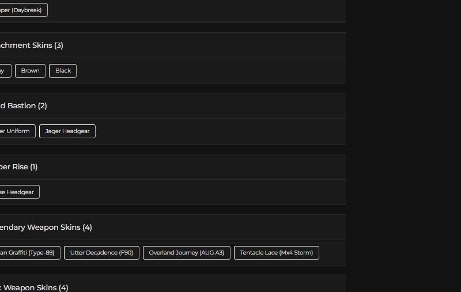Pick the Overland Journey (AUG A3) skin
The image size is (461, 292).
tap(186, 253)
